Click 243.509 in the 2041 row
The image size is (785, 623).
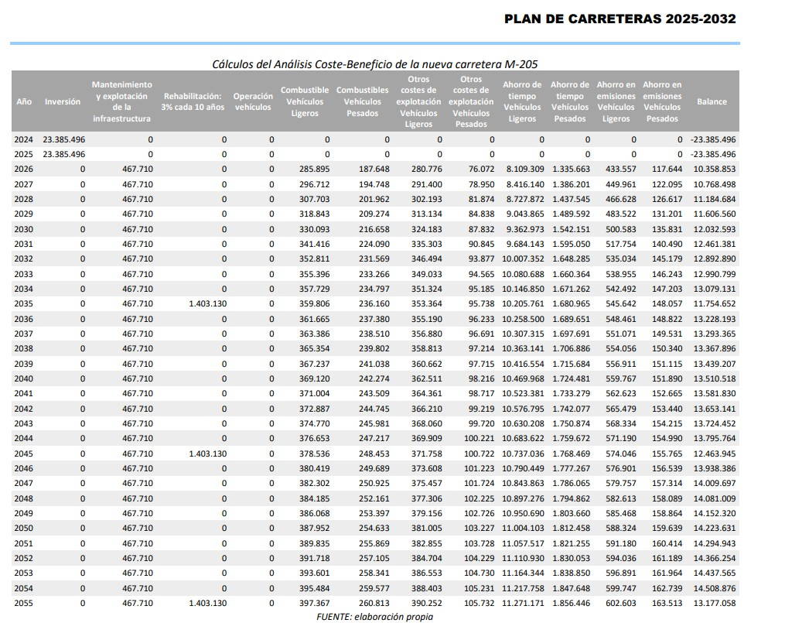click(374, 394)
